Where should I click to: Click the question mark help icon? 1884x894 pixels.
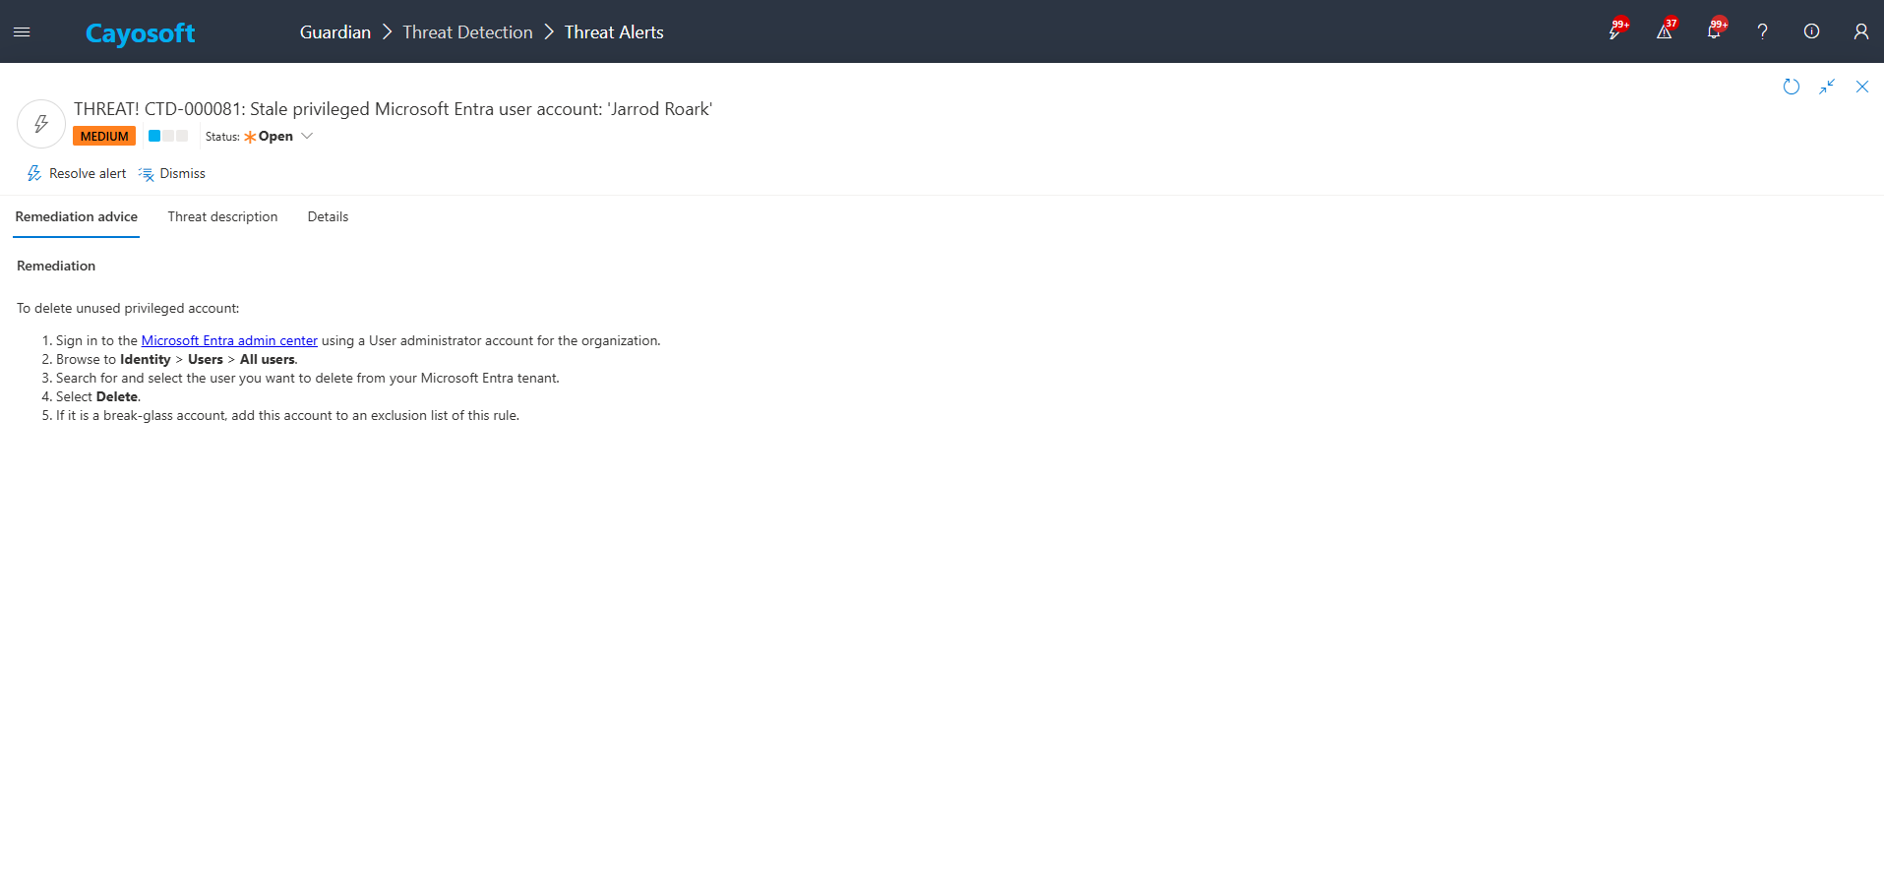coord(1762,32)
